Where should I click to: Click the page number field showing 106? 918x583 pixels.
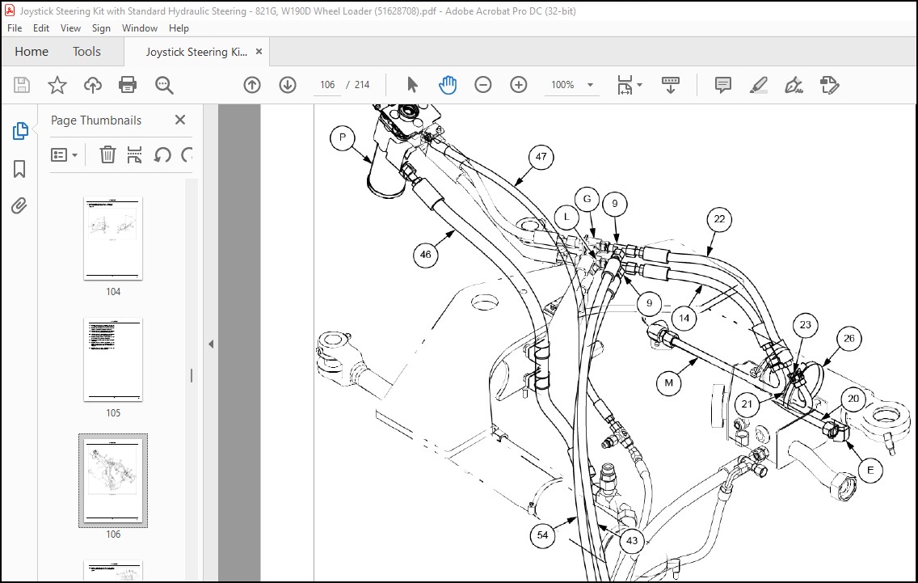[x=327, y=85]
